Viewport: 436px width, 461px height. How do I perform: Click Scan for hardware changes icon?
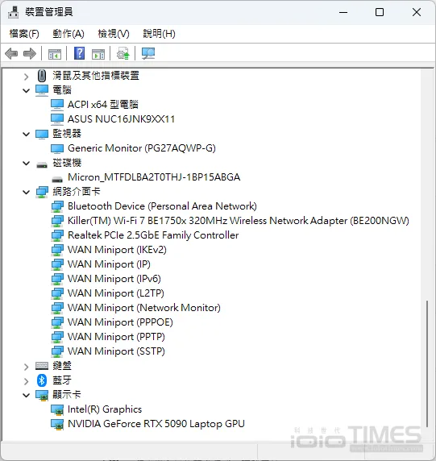click(147, 53)
